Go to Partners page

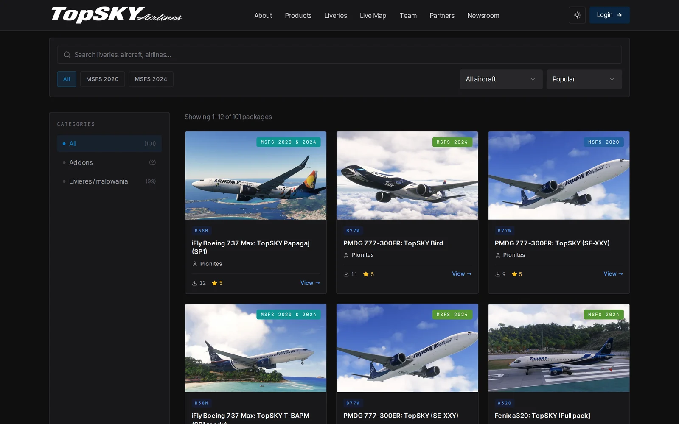442,16
